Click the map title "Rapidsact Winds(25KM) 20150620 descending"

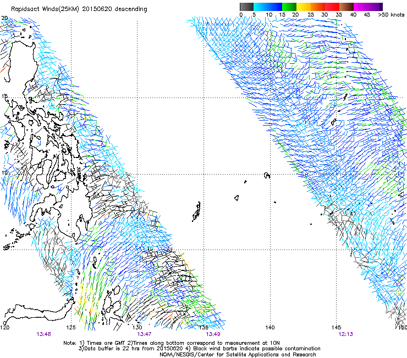point(79,9)
